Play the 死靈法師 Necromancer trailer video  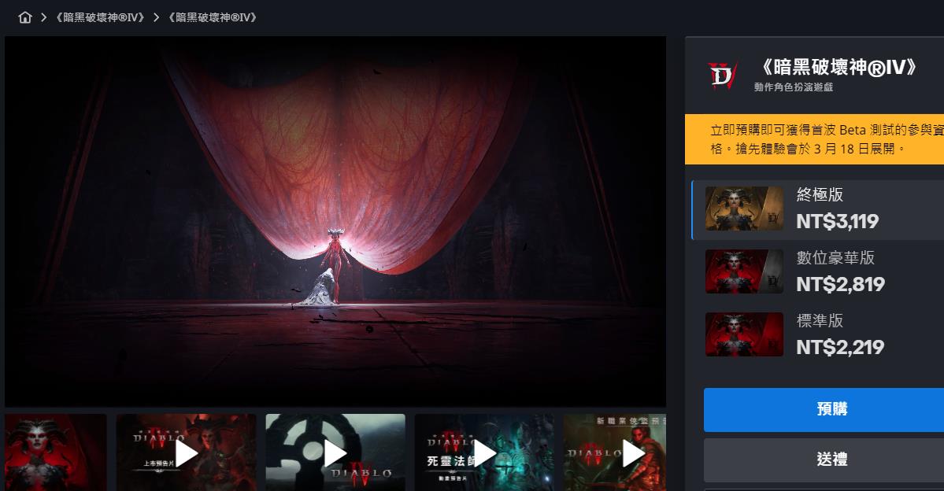tap(484, 452)
